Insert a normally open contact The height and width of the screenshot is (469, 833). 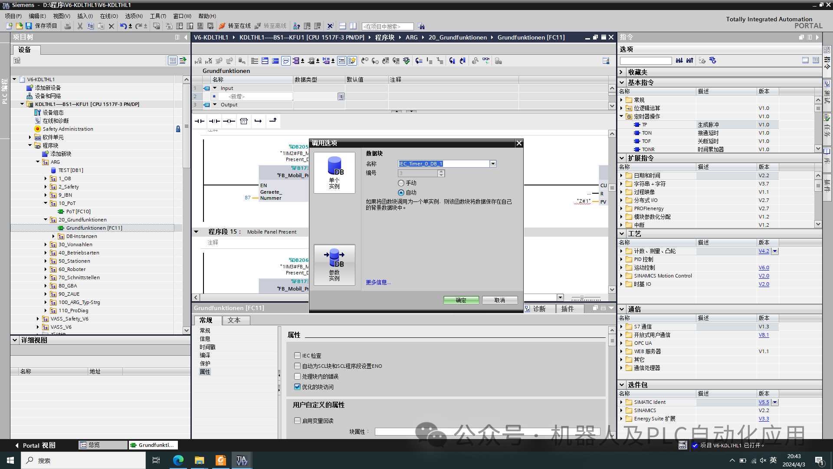(200, 121)
